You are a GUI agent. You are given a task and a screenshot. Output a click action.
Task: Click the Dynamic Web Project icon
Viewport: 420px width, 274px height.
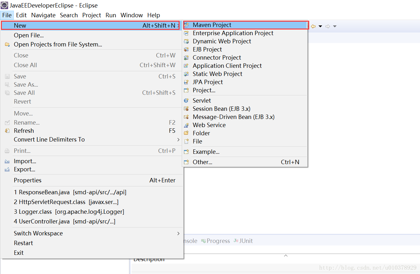[x=186, y=41]
